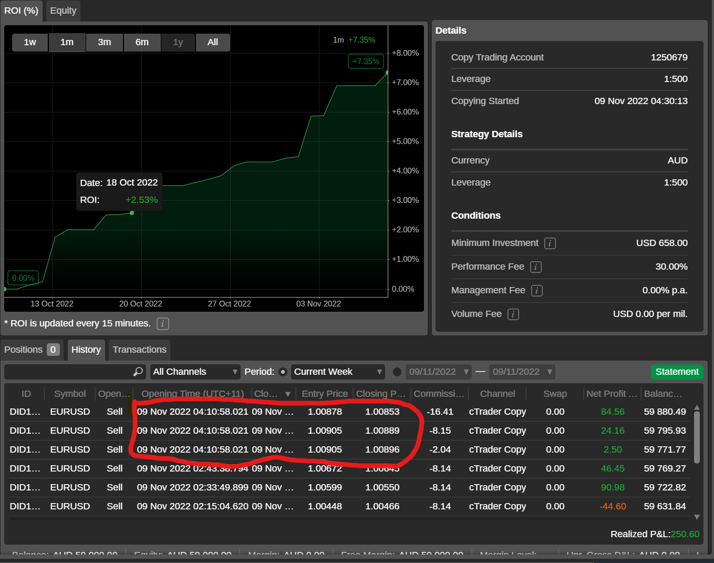Sort by the Channel column header
Image resolution: width=714 pixels, height=563 pixels.
click(498, 394)
